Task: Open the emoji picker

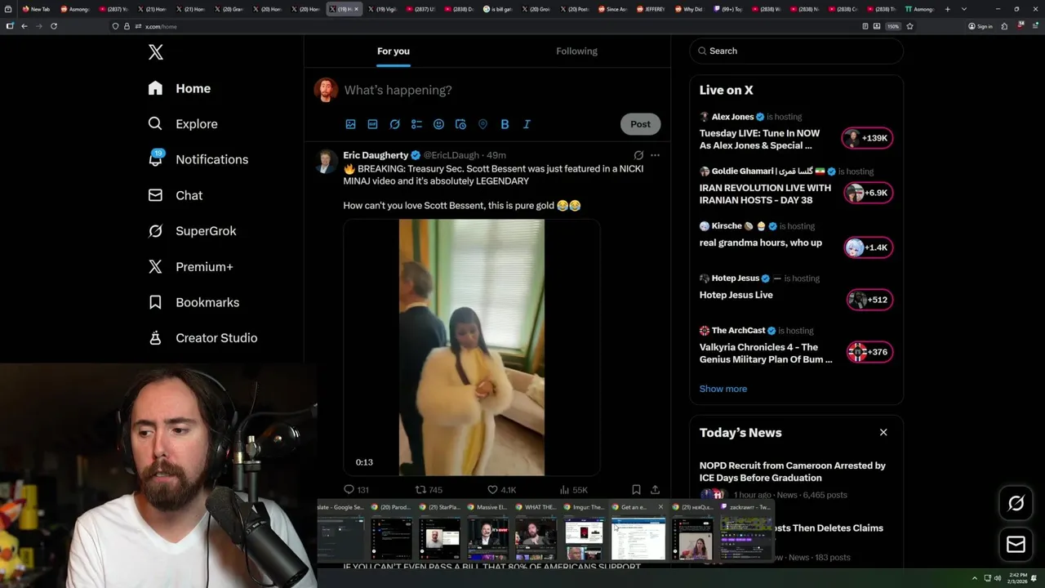Action: [438, 124]
